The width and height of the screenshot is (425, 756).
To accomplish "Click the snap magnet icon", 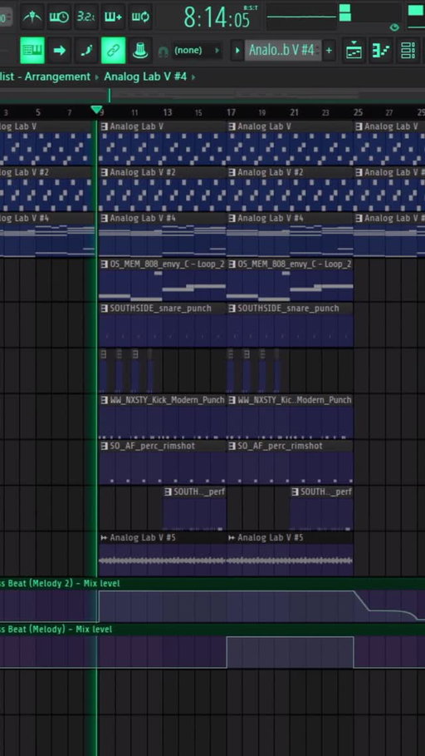I will tap(163, 51).
